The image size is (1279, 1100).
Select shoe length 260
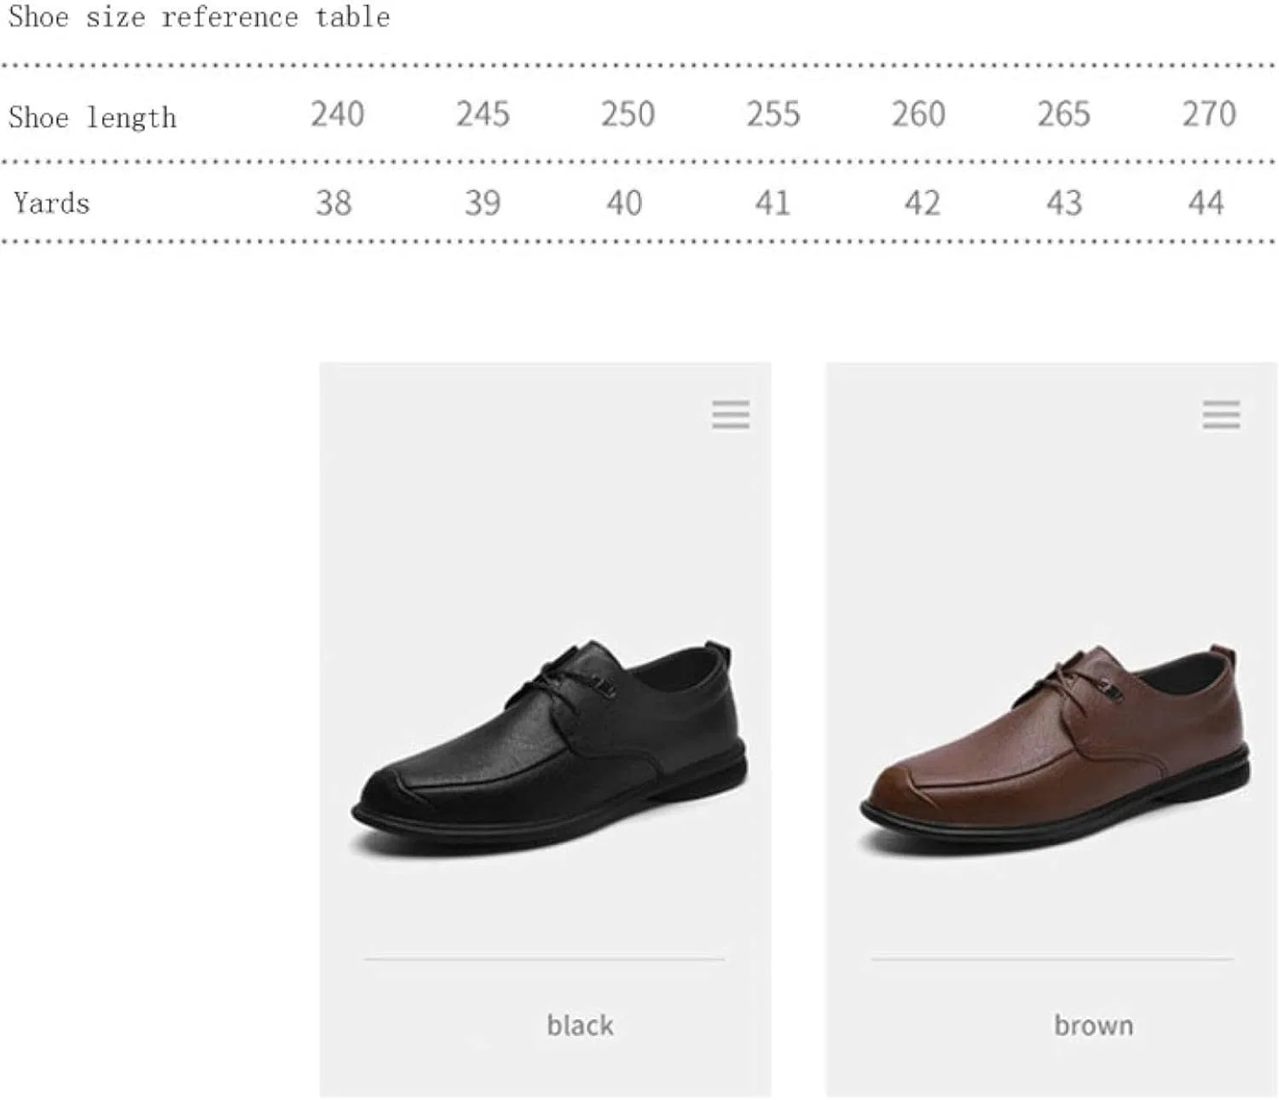[x=918, y=114]
